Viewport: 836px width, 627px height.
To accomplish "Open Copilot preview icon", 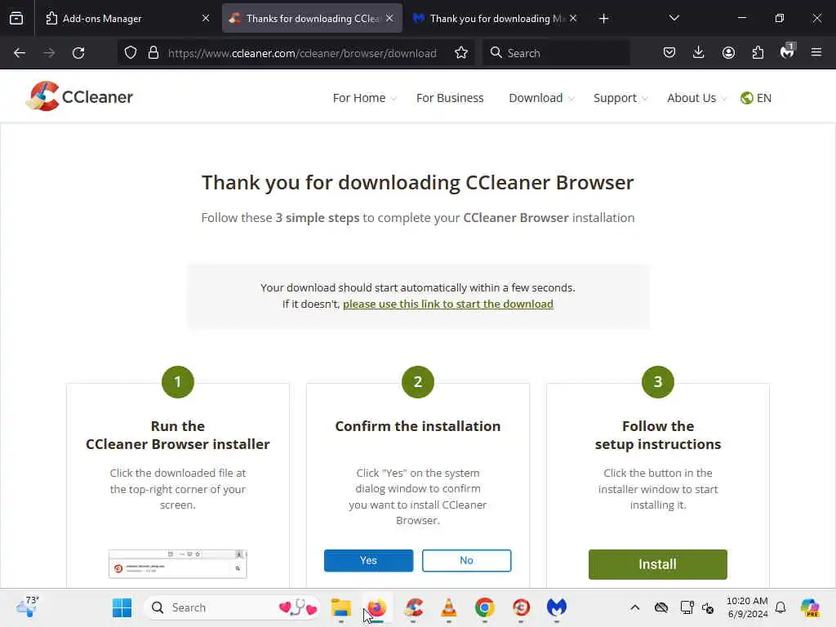I will point(810,607).
